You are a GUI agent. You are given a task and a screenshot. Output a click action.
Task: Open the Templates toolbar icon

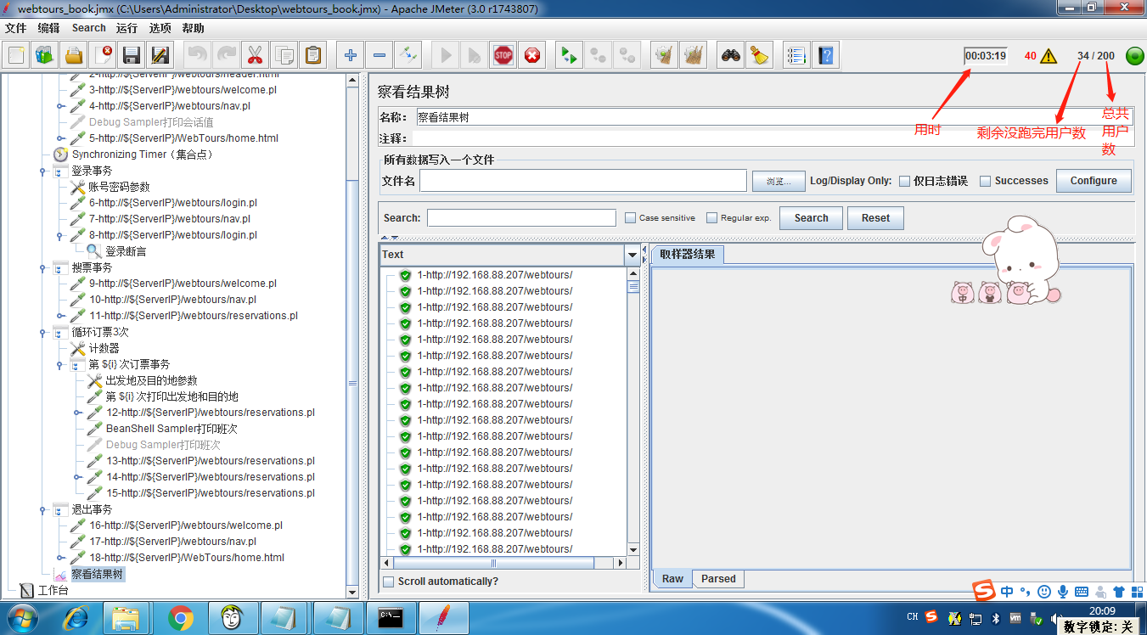(x=44, y=56)
